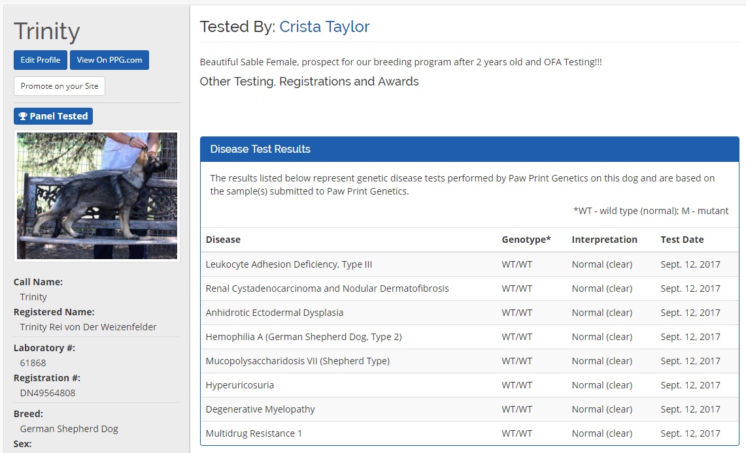
Task: Click the Beautiful Sable Female description
Action: [401, 62]
